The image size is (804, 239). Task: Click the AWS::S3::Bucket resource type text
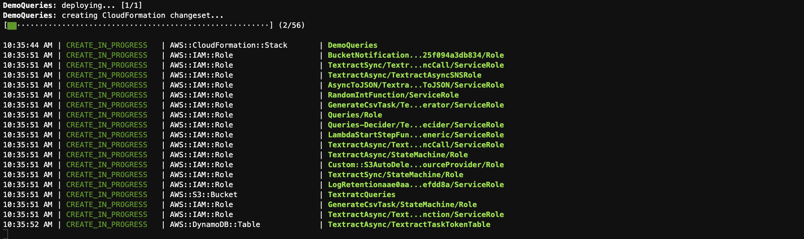pos(204,195)
